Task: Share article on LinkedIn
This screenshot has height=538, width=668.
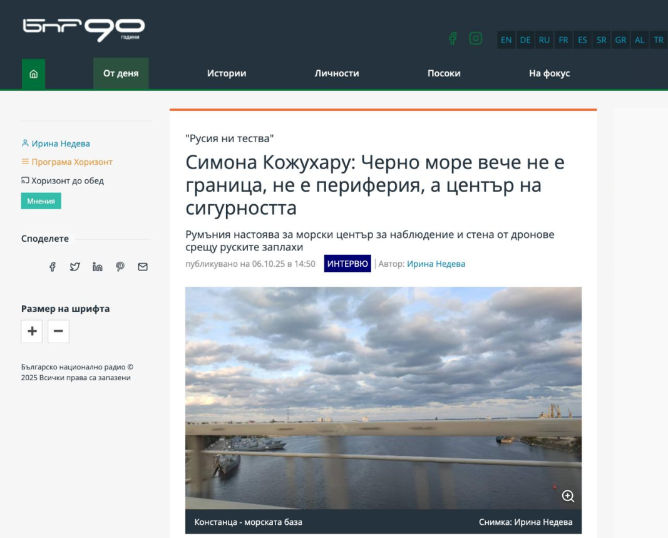Action: (98, 267)
